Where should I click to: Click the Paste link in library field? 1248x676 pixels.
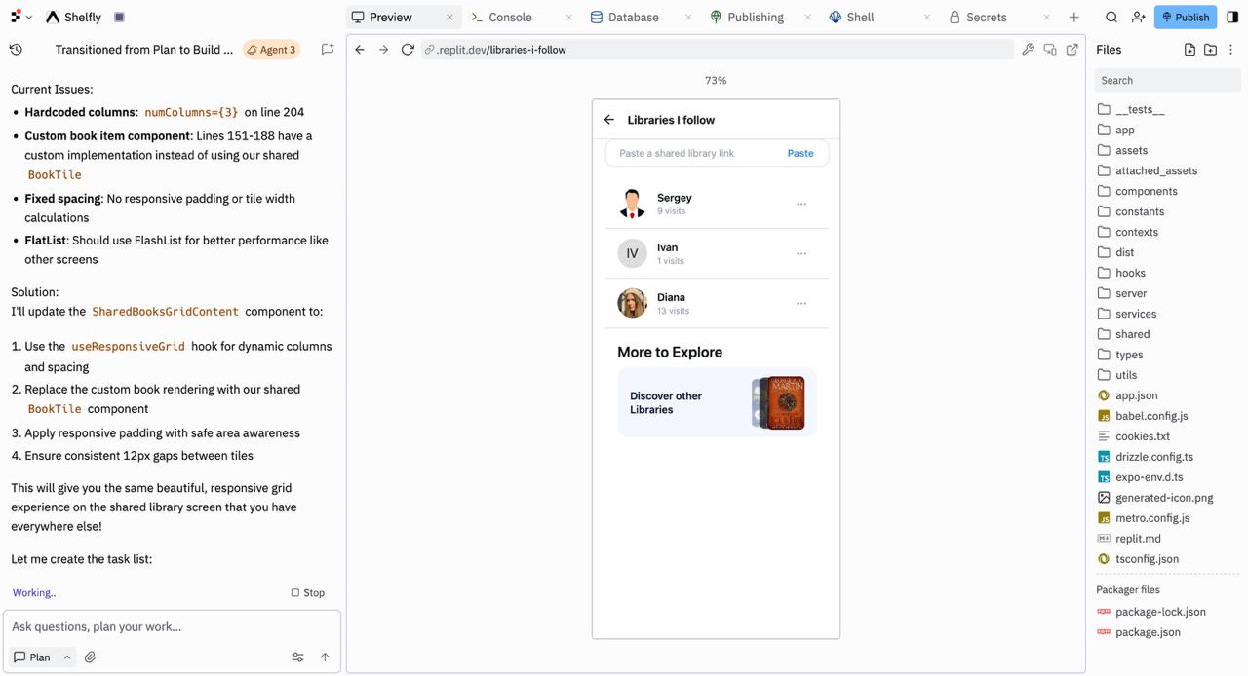pyautogui.click(x=799, y=153)
